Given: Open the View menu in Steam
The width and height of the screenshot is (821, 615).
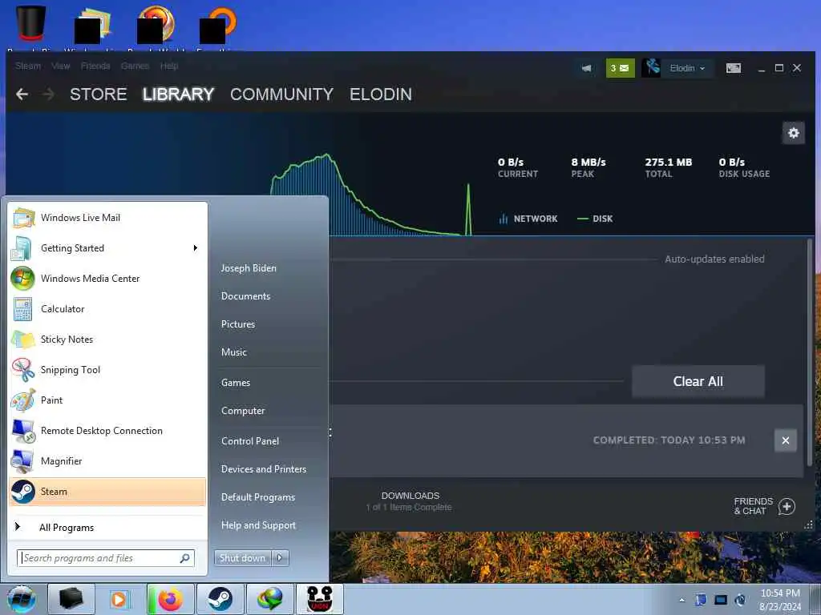Looking at the screenshot, I should 61,66.
